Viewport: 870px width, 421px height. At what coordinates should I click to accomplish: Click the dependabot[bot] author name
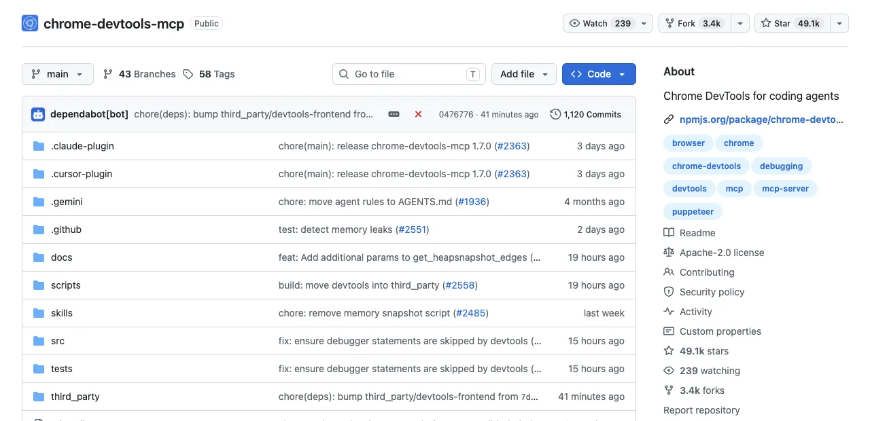click(x=89, y=114)
